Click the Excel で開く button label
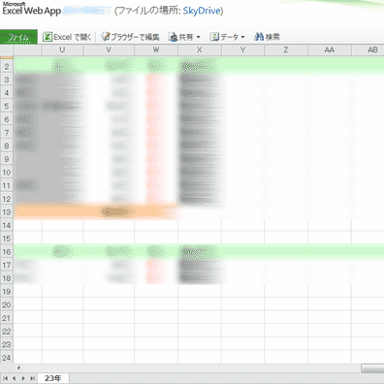Viewport: 384px width, 384px height. coord(73,37)
